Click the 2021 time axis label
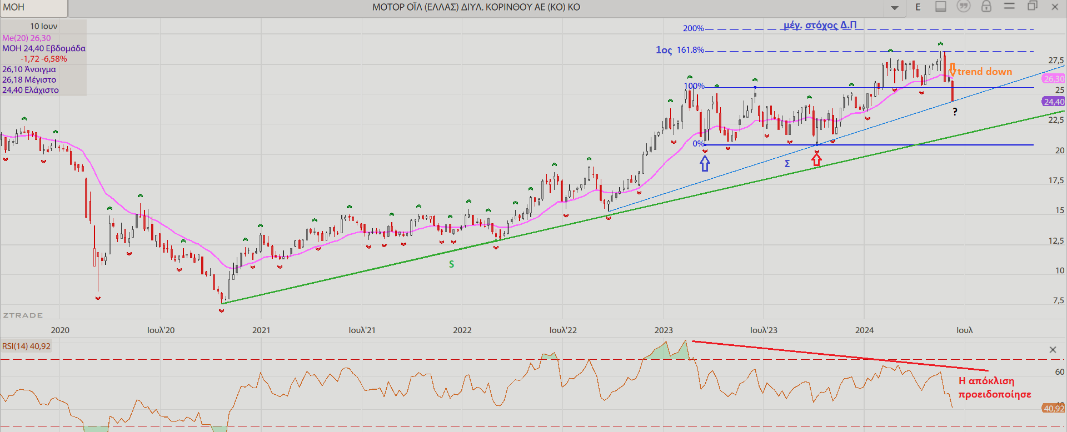Screen dimensions: 1067x432 pyautogui.click(x=261, y=330)
